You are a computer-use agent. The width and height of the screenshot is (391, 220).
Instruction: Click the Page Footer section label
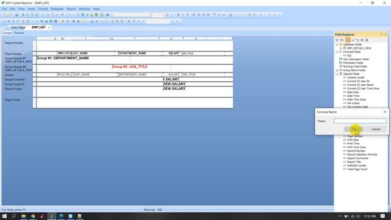(x=12, y=100)
